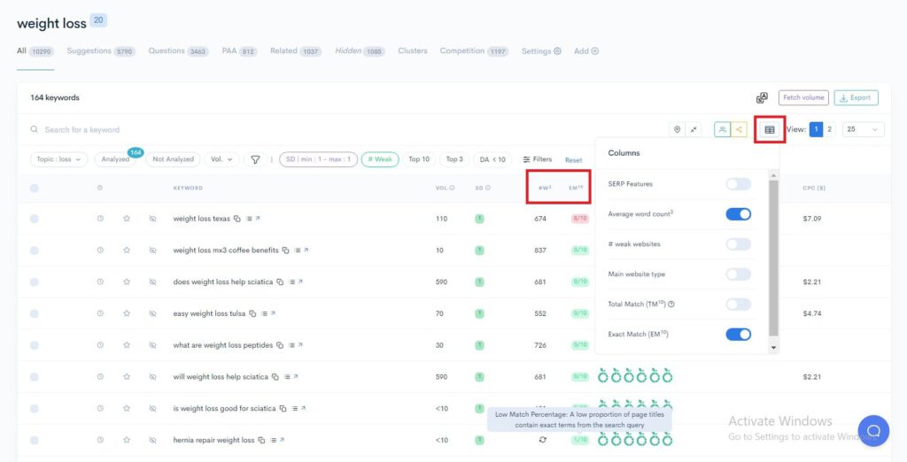Apply the Top 10 filter

(419, 159)
